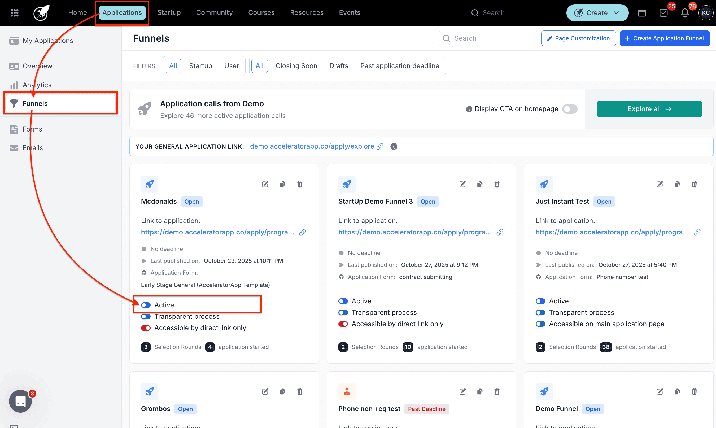The image size is (716, 428).
Task: Open the tasks checklist icon
Action: click(663, 13)
